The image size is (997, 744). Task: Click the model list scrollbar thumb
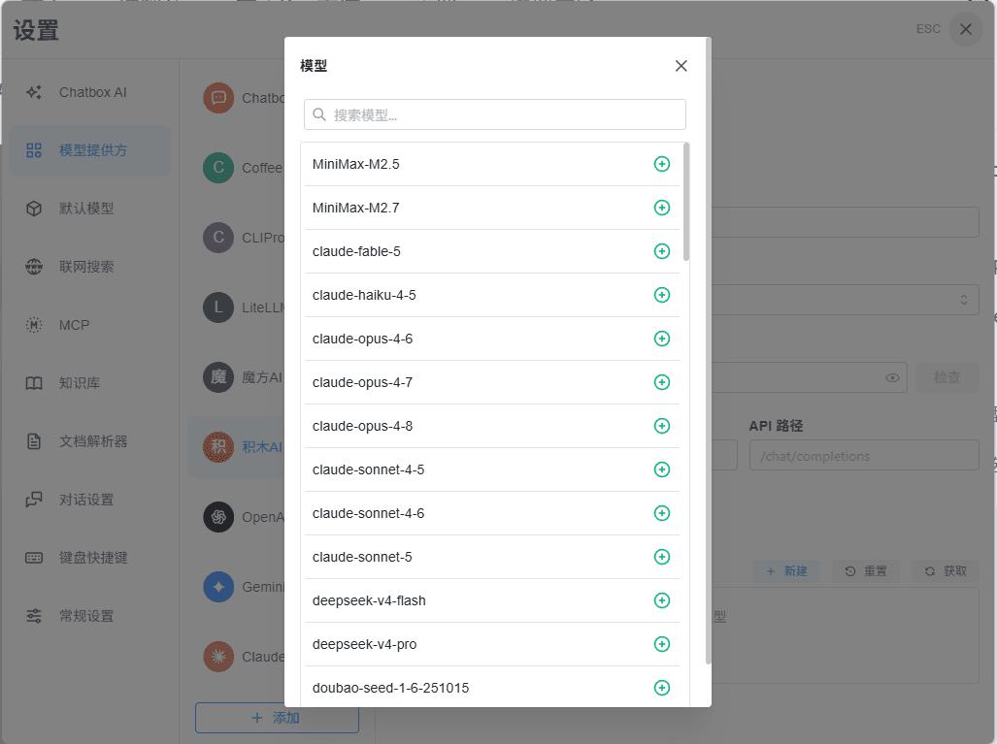pos(686,202)
